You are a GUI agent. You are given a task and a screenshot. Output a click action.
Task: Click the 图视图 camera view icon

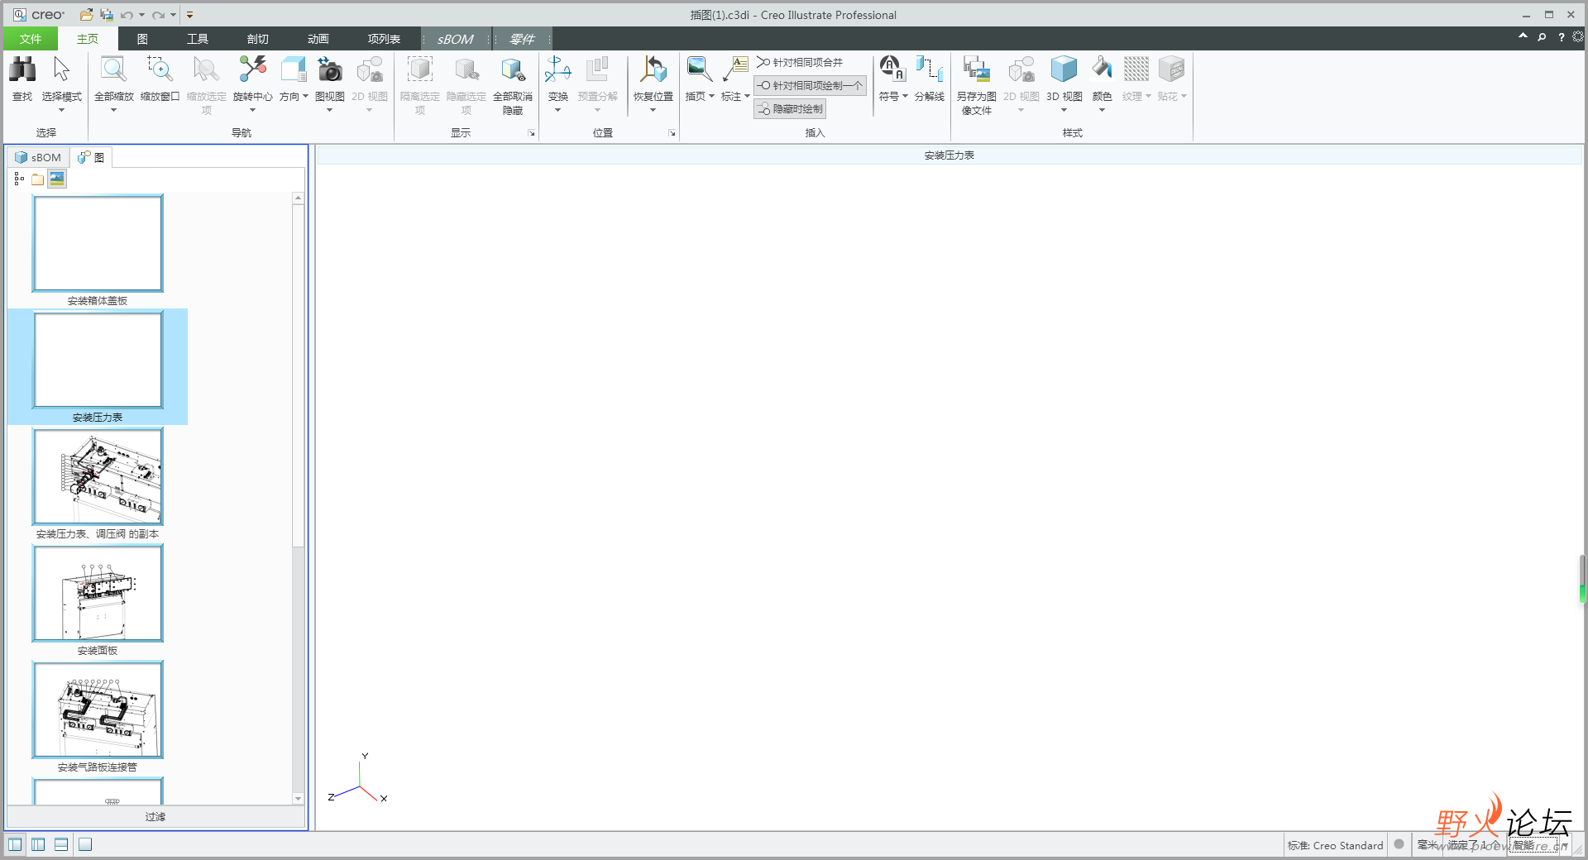point(330,69)
